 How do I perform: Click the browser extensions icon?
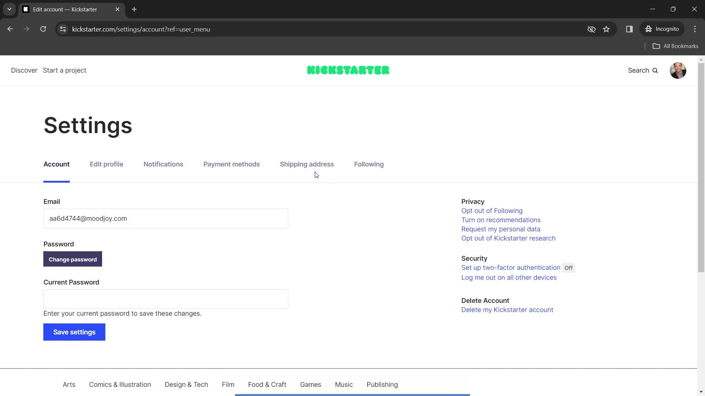tap(629, 29)
